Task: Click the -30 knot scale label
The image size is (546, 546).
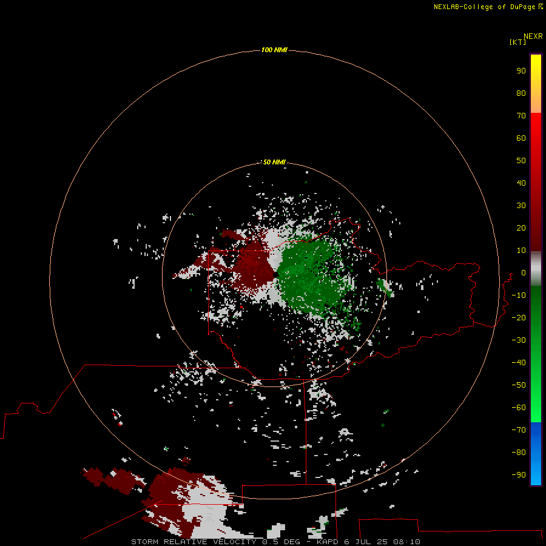Action: coord(519,340)
